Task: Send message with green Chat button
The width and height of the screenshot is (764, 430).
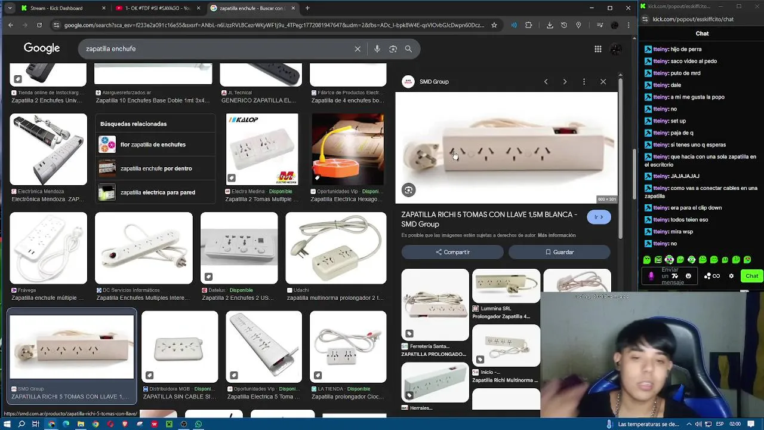Action: [x=751, y=276]
